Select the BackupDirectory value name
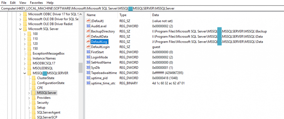The height and width of the screenshot is (119, 284). click(x=103, y=31)
